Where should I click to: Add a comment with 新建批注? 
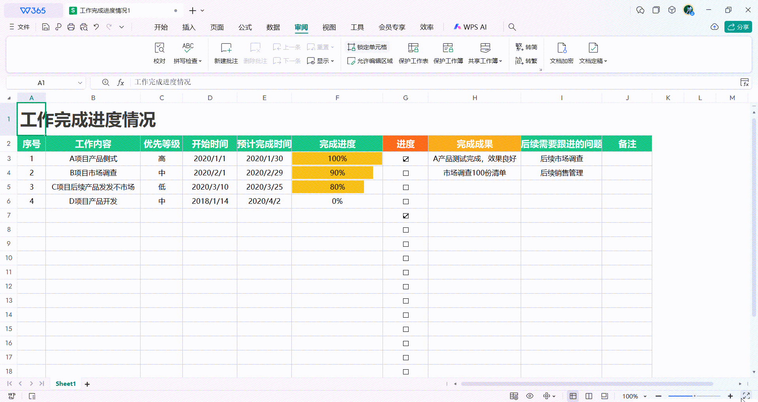pyautogui.click(x=226, y=53)
